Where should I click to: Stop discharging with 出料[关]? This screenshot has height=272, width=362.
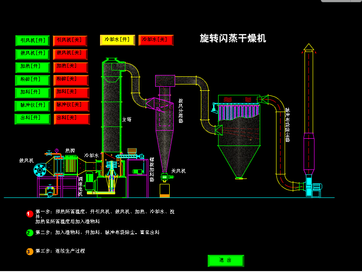tap(71, 119)
